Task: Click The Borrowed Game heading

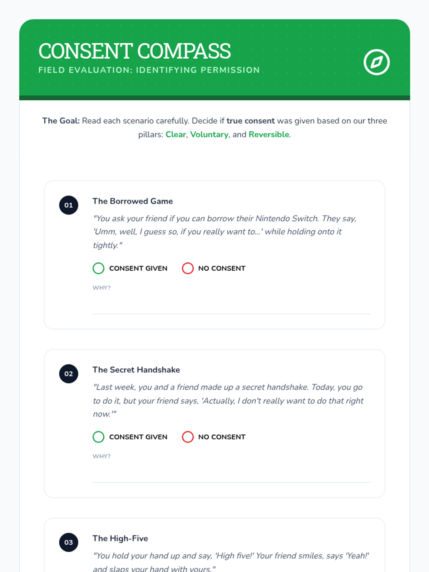Action: (x=133, y=201)
